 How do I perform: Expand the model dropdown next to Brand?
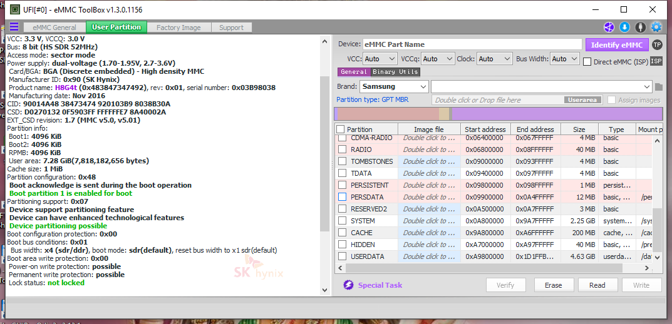coord(542,86)
